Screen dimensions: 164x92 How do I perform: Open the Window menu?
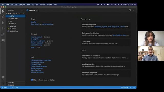[50, 4]
